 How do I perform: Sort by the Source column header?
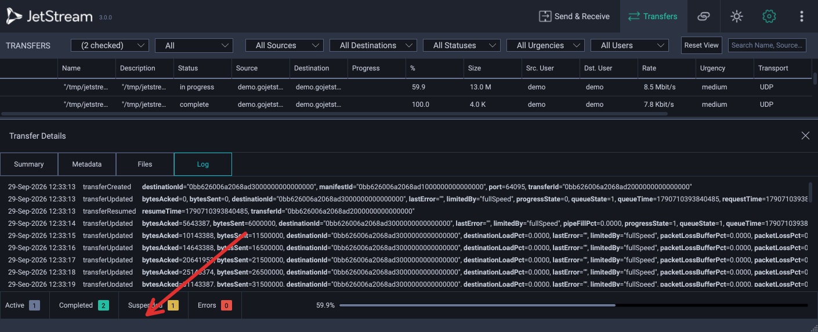pyautogui.click(x=261, y=68)
